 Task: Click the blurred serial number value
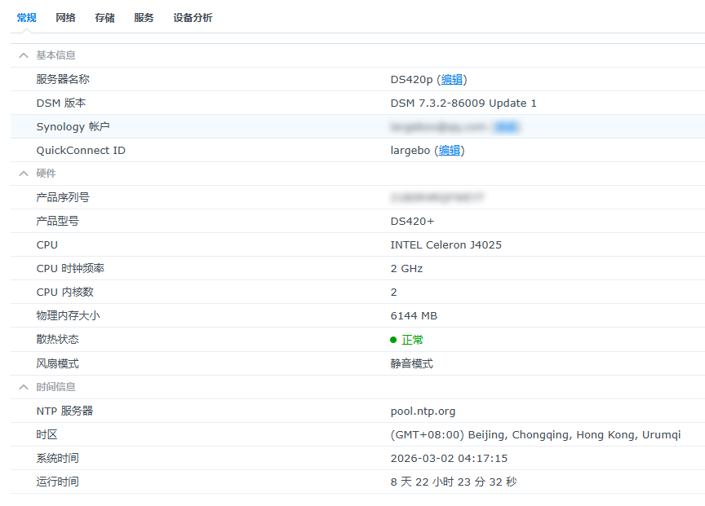[437, 197]
